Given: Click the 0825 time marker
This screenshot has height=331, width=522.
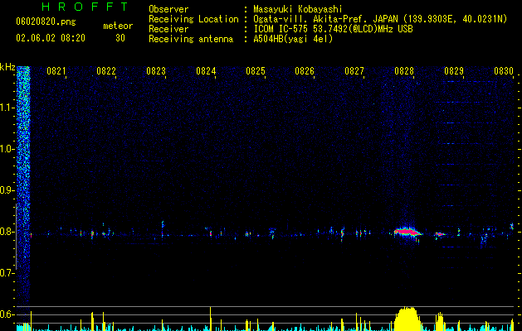Looking at the screenshot, I should 256,71.
